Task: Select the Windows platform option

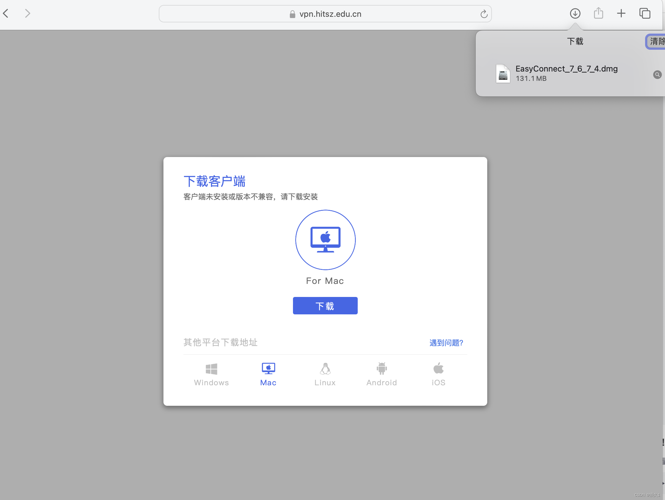Action: click(x=211, y=374)
